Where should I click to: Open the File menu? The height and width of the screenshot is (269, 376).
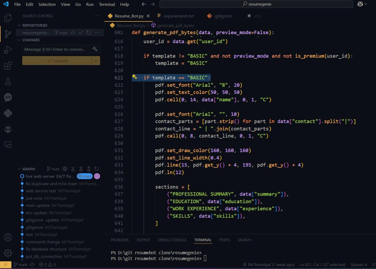17,4
